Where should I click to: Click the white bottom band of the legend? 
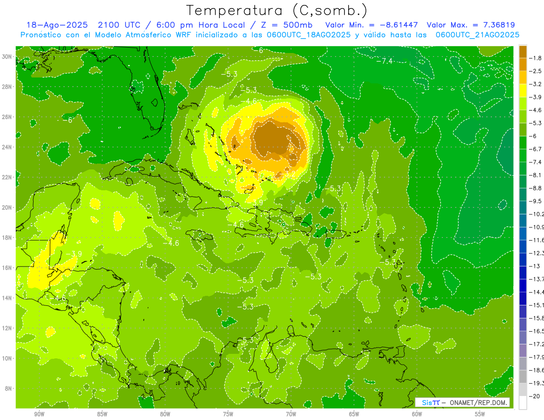point(523,402)
